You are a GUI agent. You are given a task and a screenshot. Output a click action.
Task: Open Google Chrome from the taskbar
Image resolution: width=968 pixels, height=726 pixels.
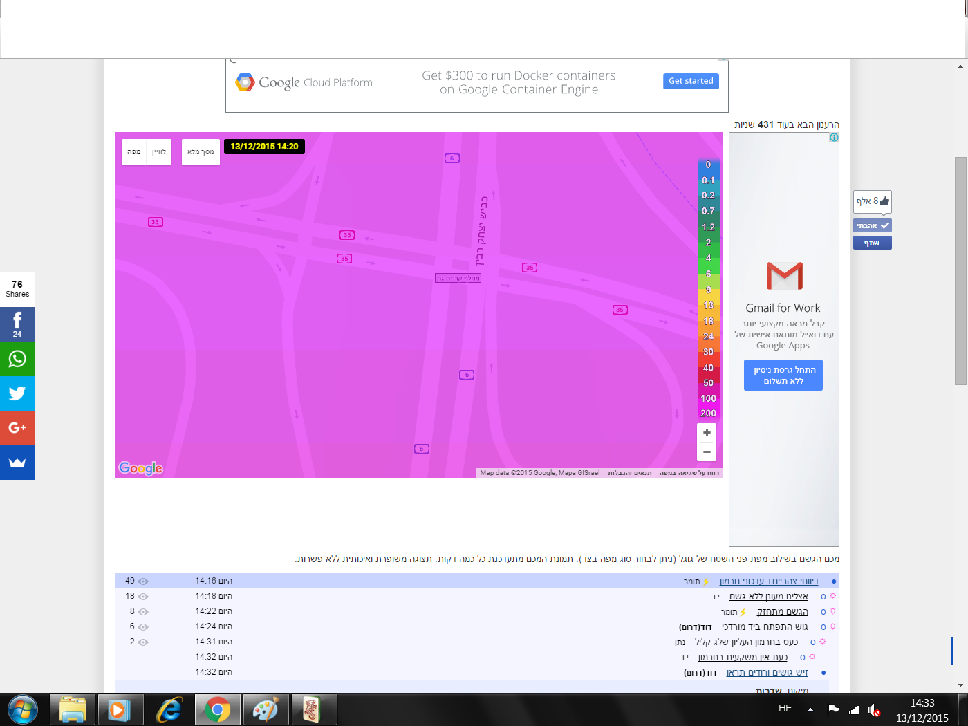[x=218, y=710]
